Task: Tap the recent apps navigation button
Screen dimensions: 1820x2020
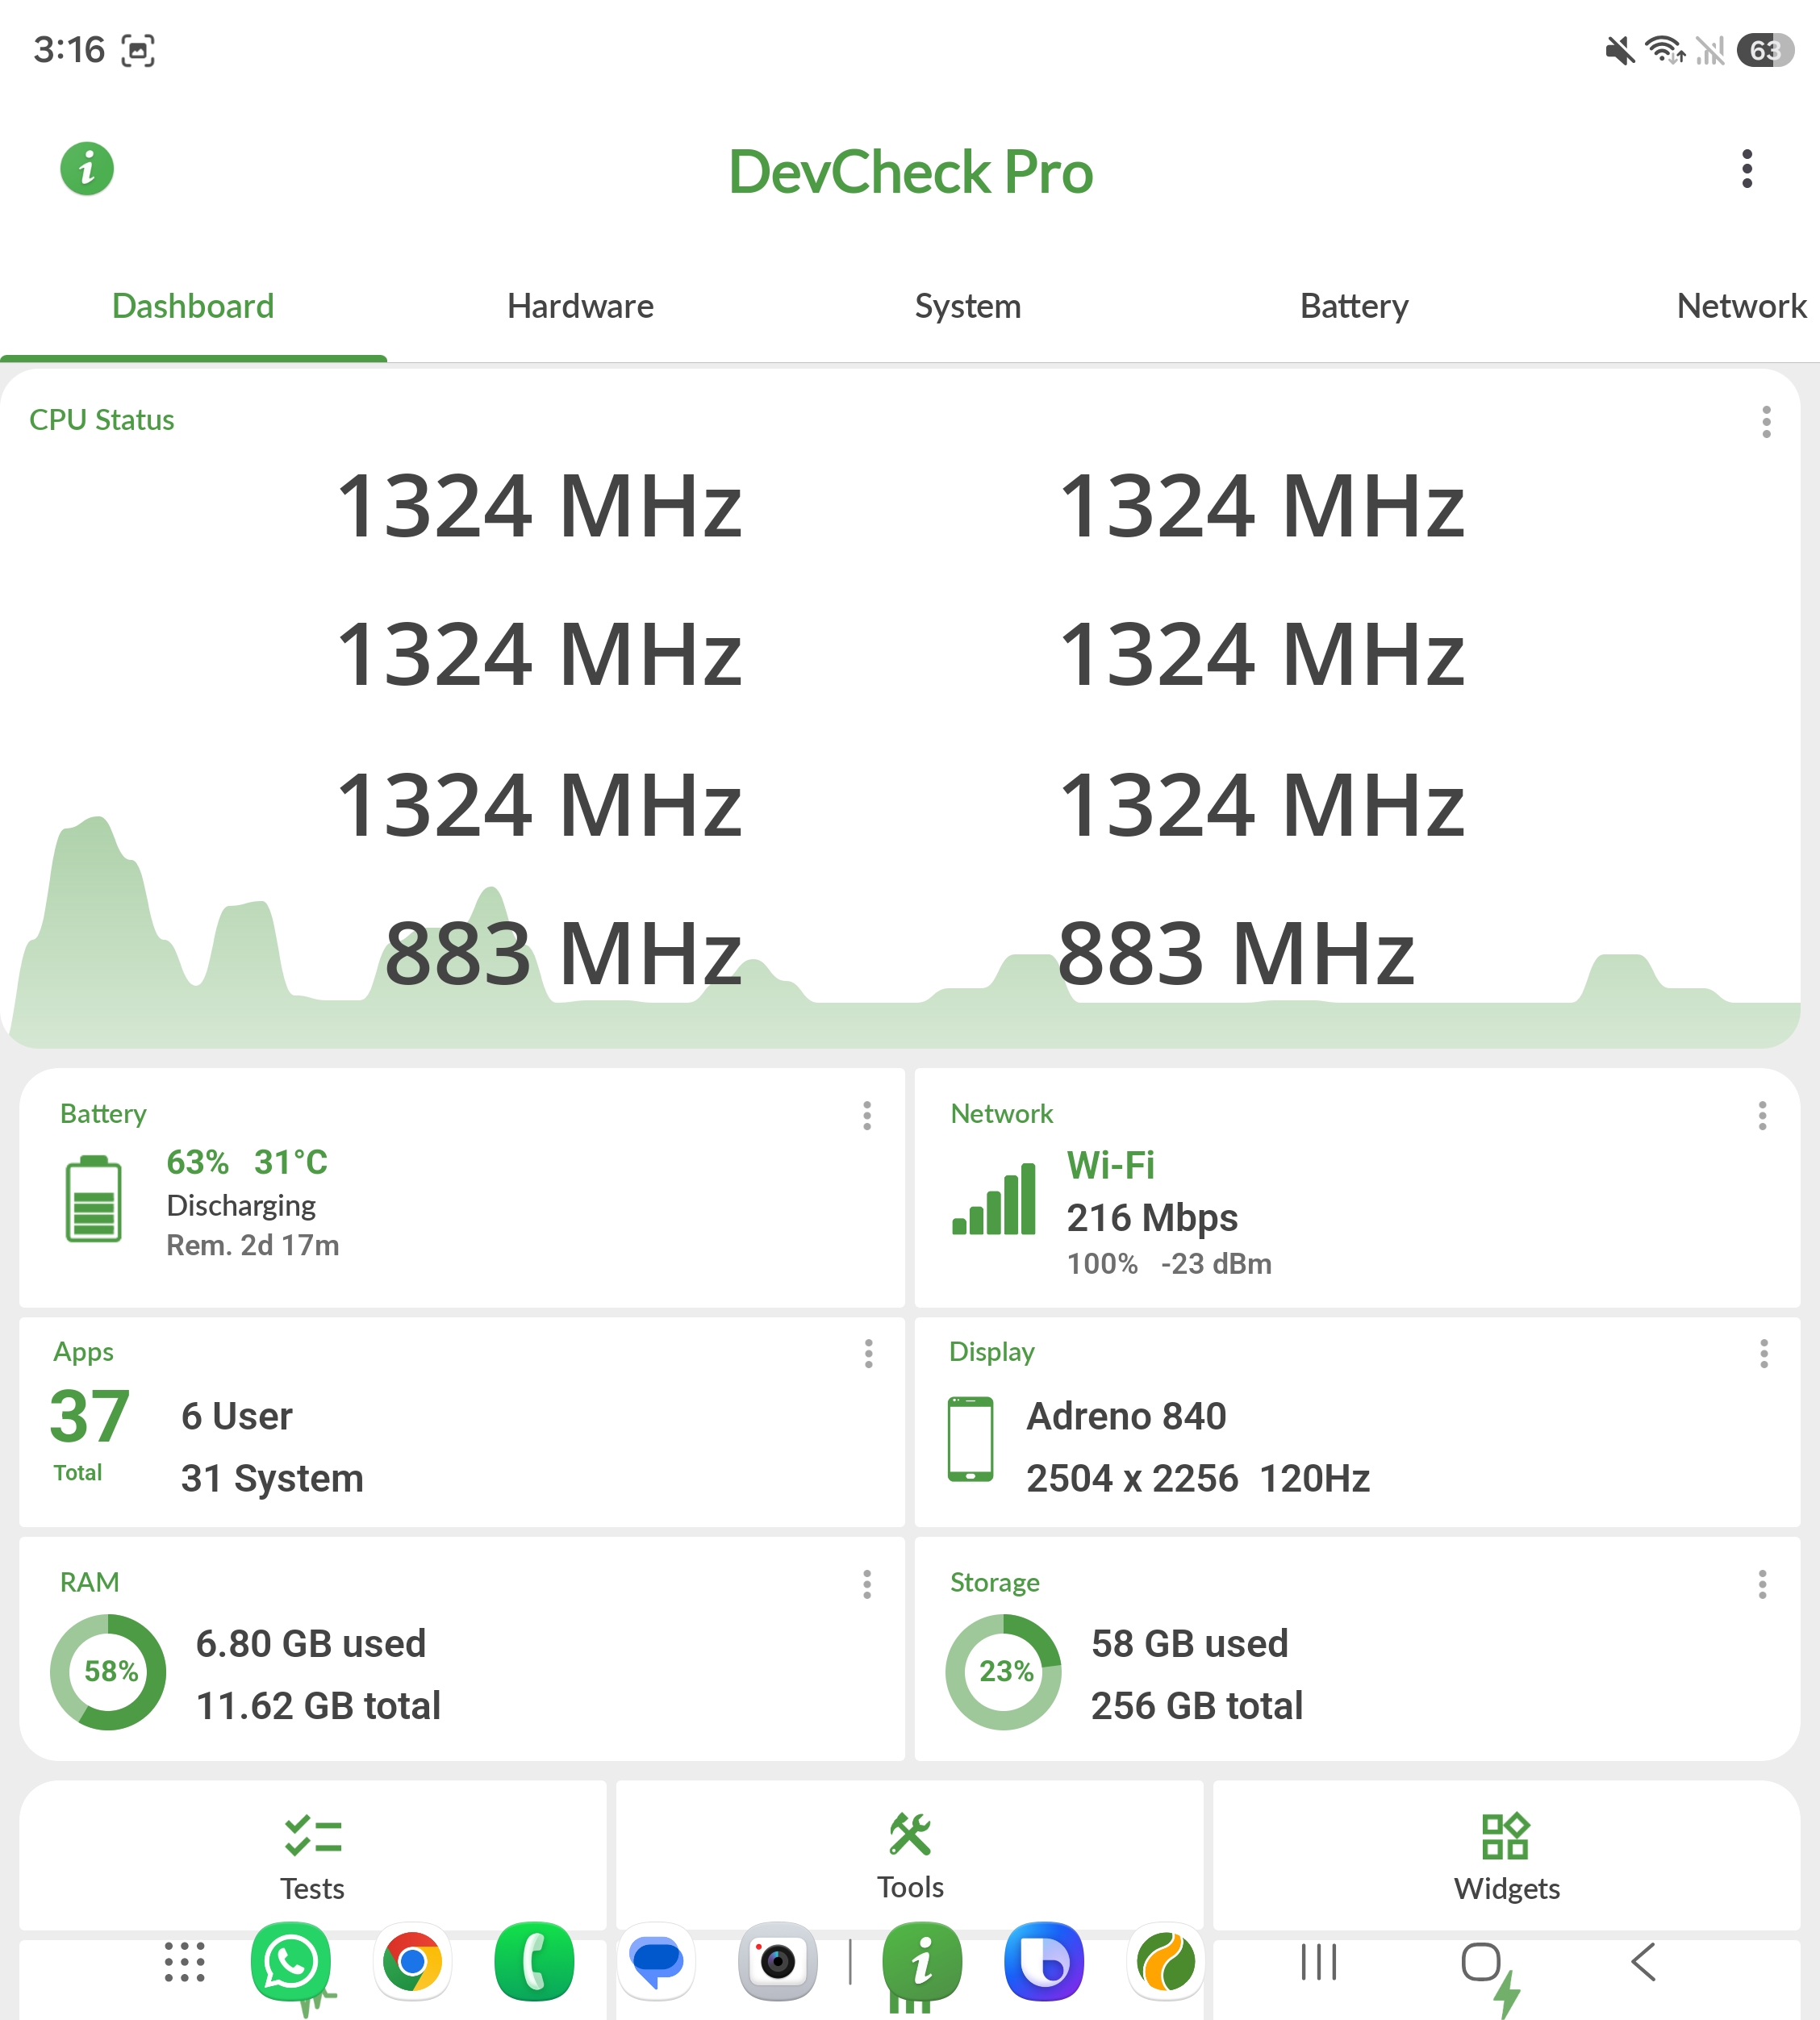Action: (1319, 1962)
